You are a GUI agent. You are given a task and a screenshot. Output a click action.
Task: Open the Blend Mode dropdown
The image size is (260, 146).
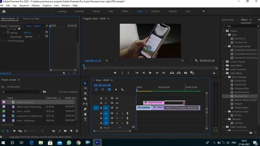[x=32, y=36]
